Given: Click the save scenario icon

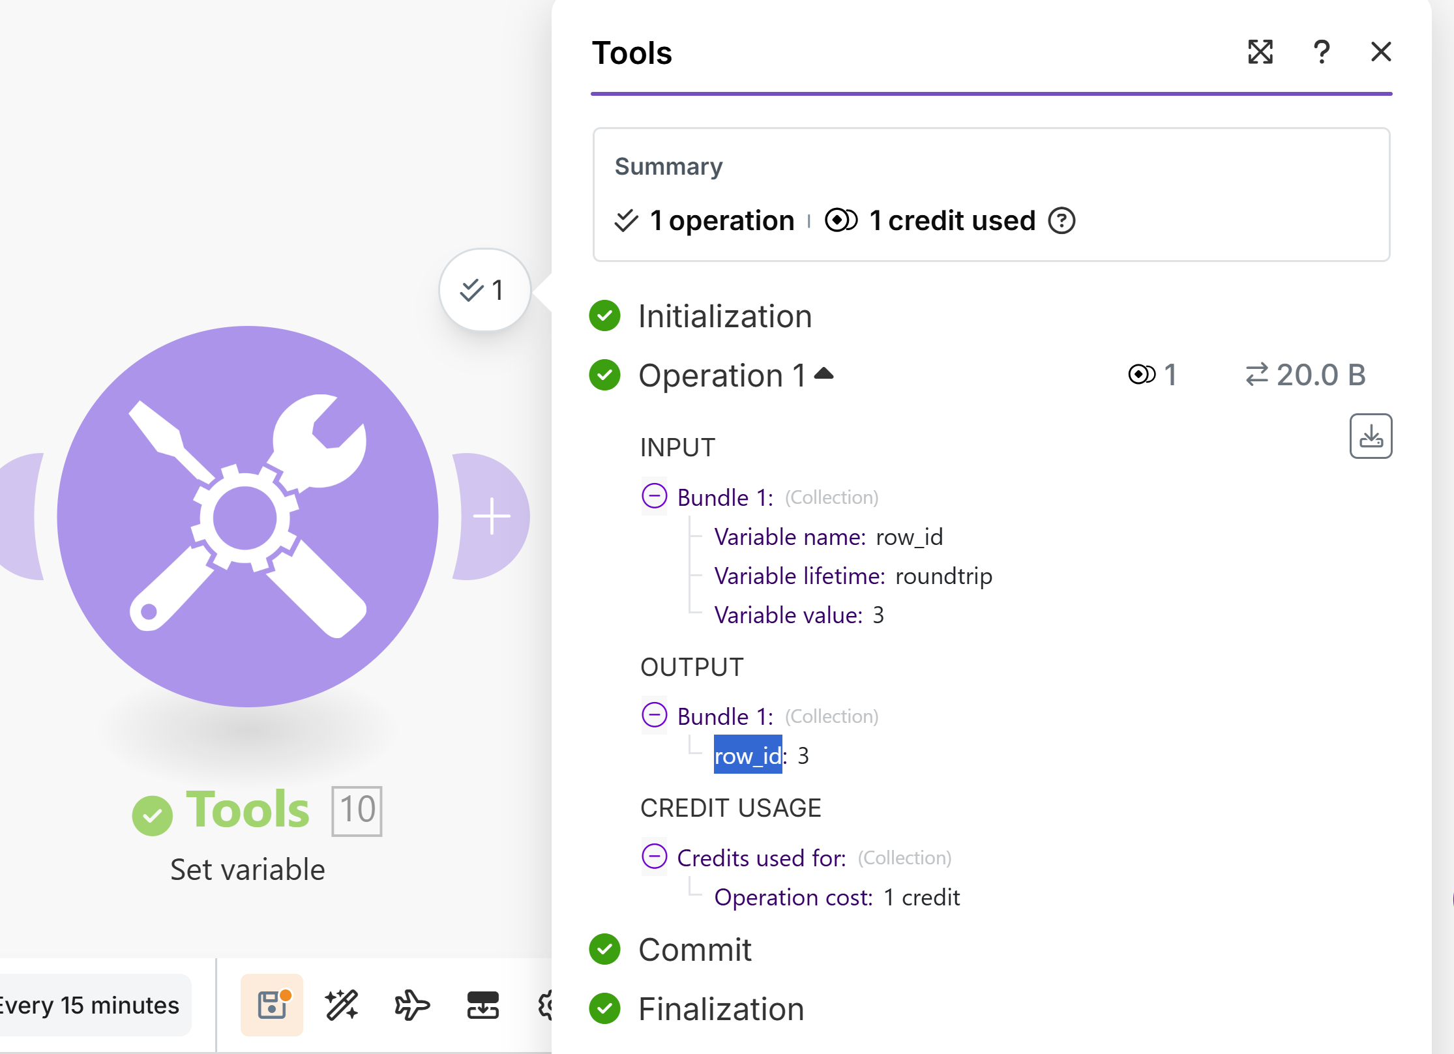Looking at the screenshot, I should pos(272,1004).
